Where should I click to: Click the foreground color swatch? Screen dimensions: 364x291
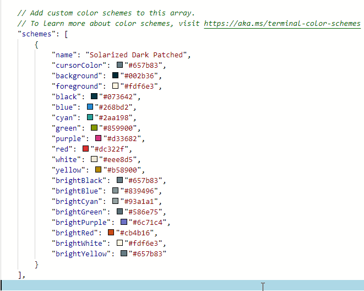[x=115, y=86]
